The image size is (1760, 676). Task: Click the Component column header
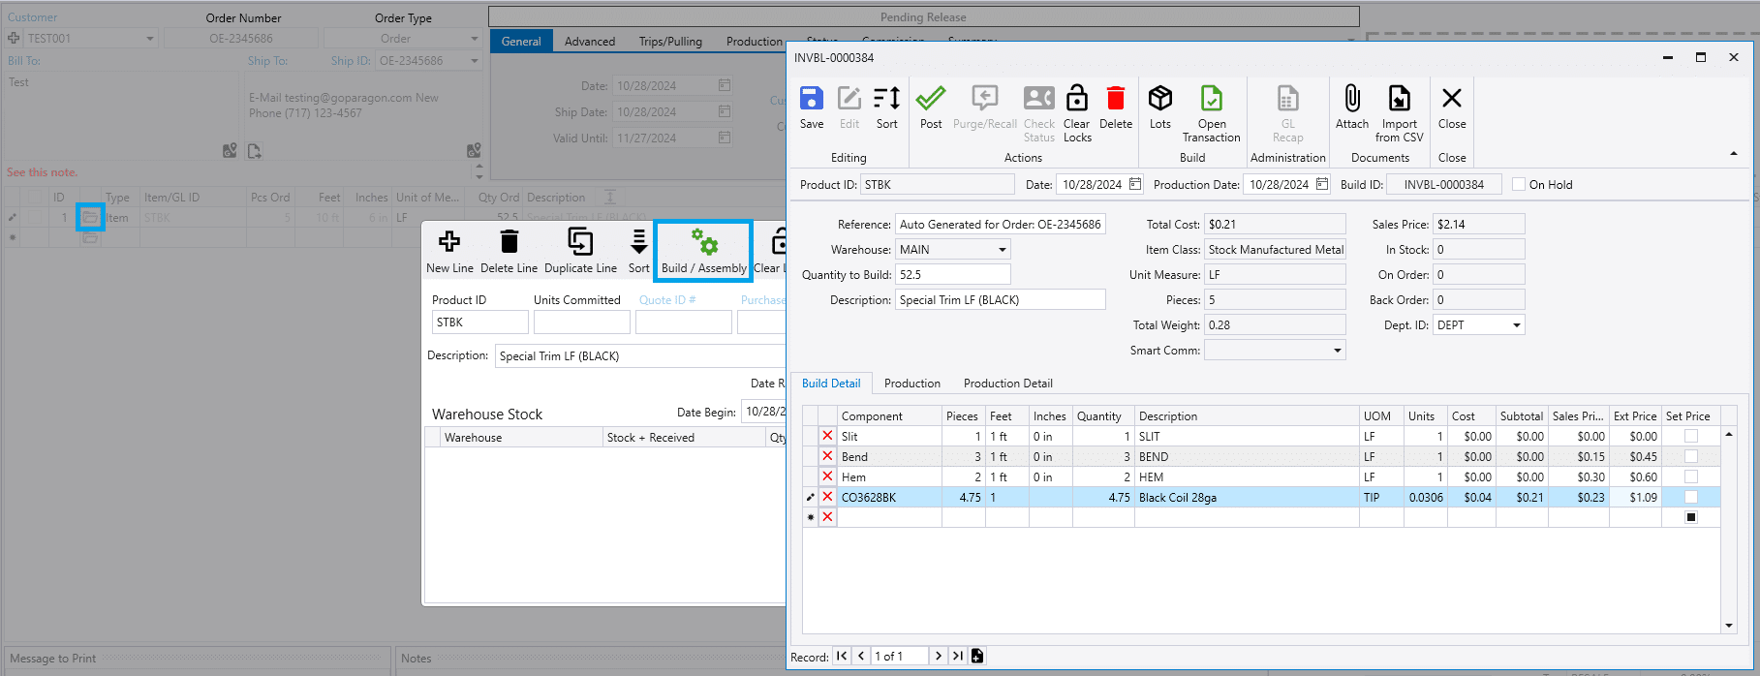coord(890,416)
